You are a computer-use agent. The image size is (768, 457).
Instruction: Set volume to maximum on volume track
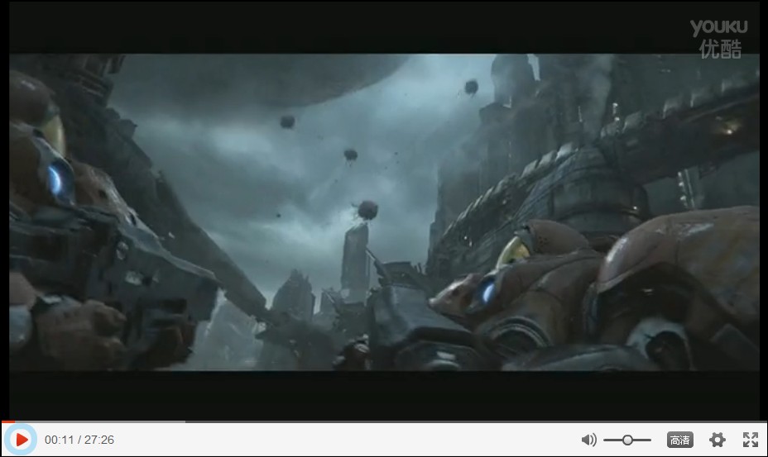650,440
